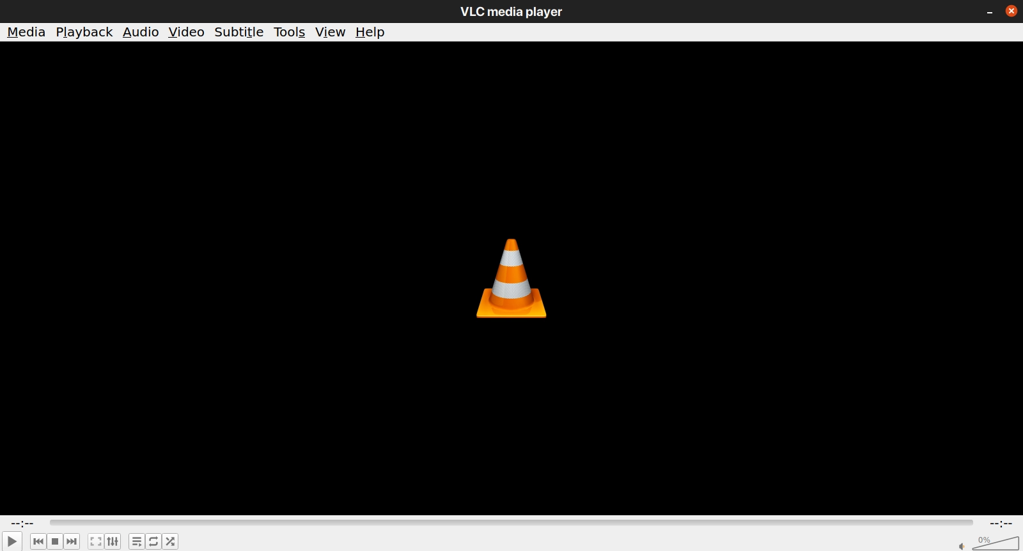Skip to previous media track
The height and width of the screenshot is (551, 1023).
click(38, 541)
